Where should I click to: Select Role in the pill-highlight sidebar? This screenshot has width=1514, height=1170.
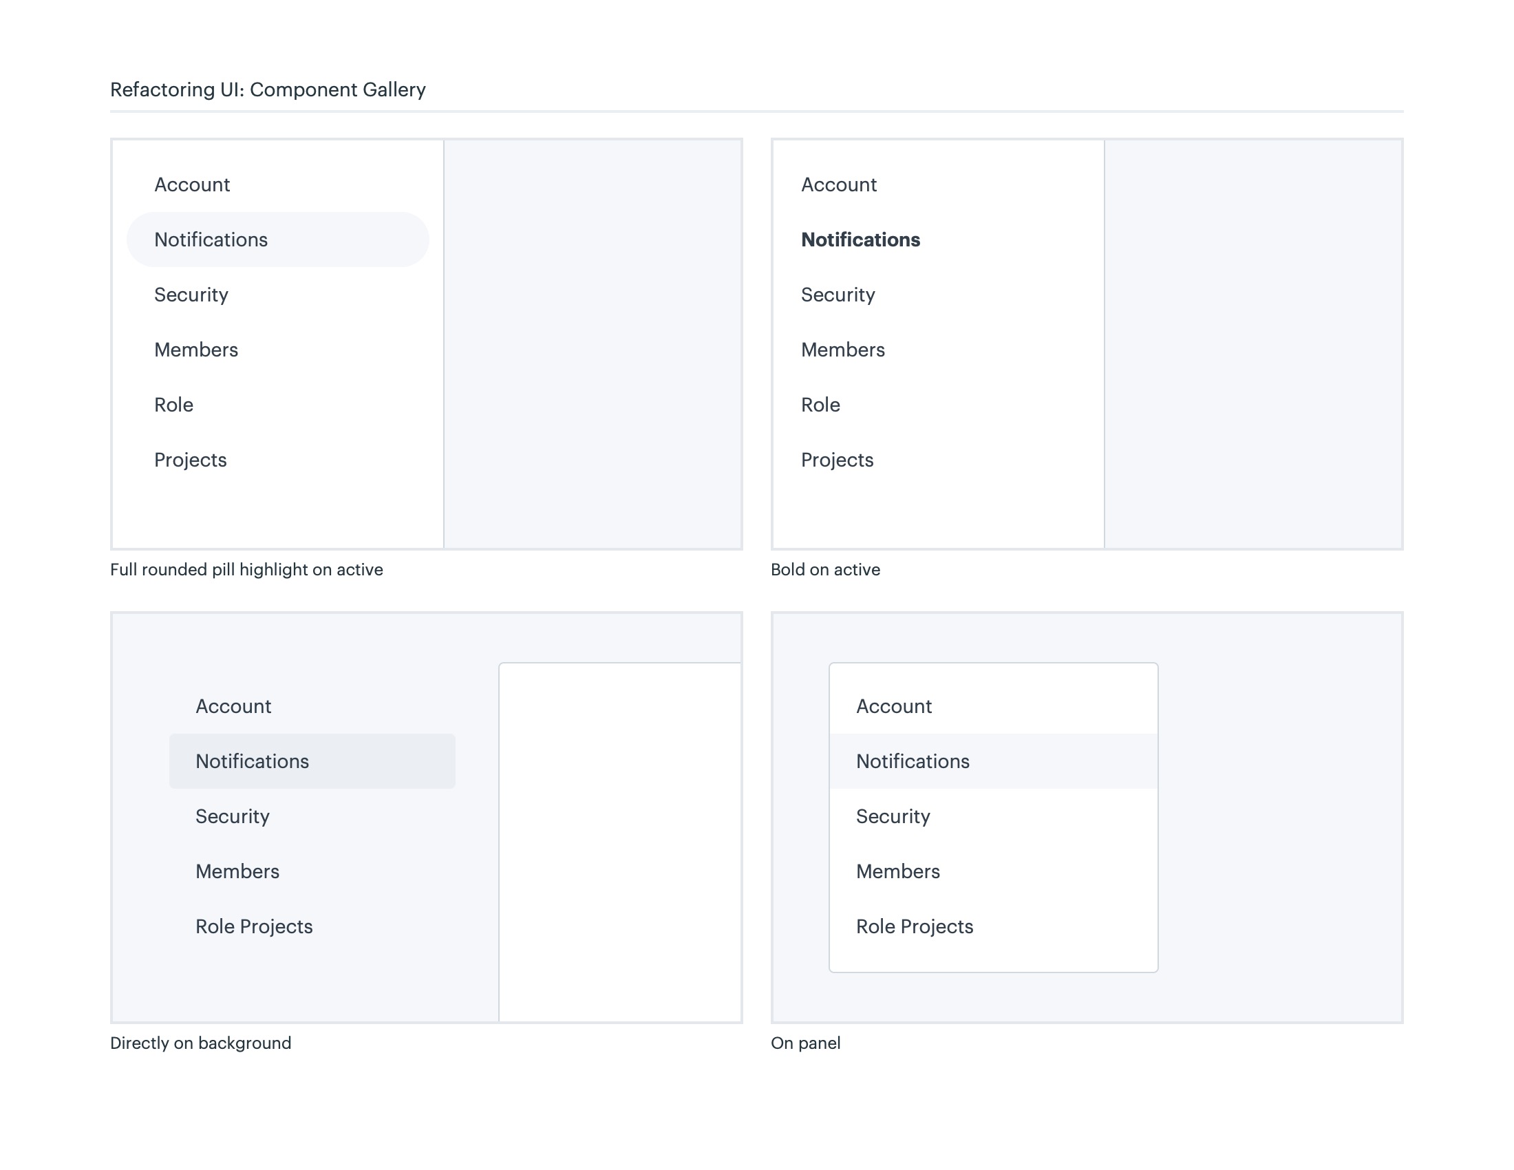click(x=174, y=405)
